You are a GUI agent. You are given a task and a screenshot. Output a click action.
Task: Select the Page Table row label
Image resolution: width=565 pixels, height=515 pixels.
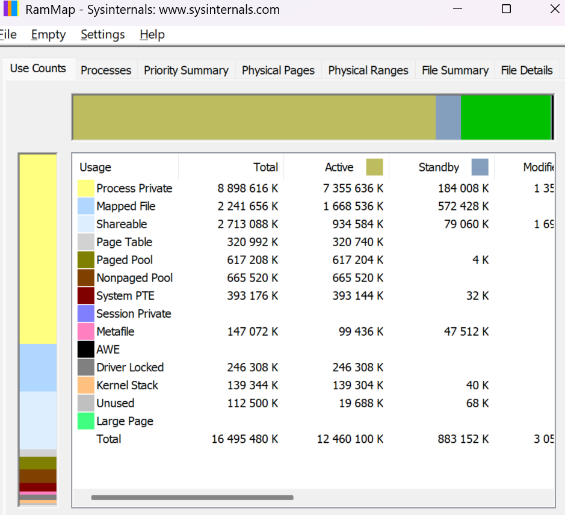tap(125, 242)
